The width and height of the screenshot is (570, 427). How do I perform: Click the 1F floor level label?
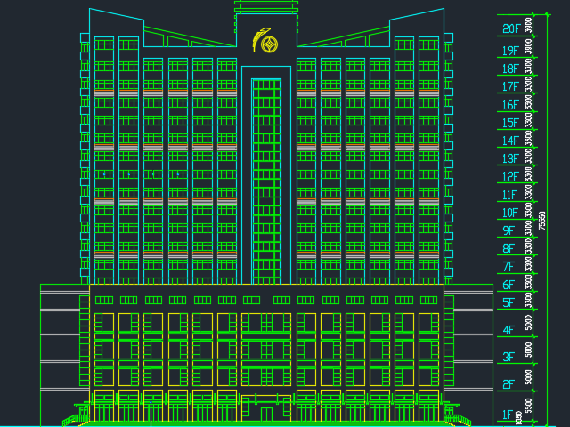click(x=507, y=415)
